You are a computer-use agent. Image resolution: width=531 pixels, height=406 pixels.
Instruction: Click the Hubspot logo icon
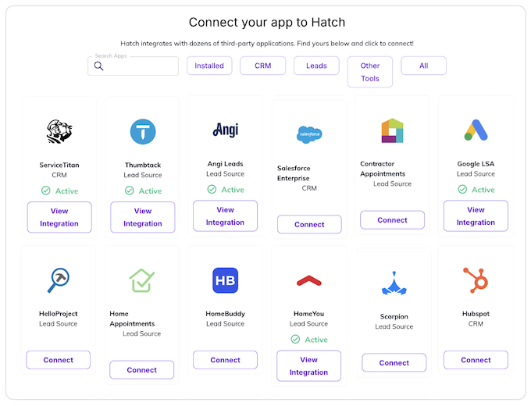476,280
